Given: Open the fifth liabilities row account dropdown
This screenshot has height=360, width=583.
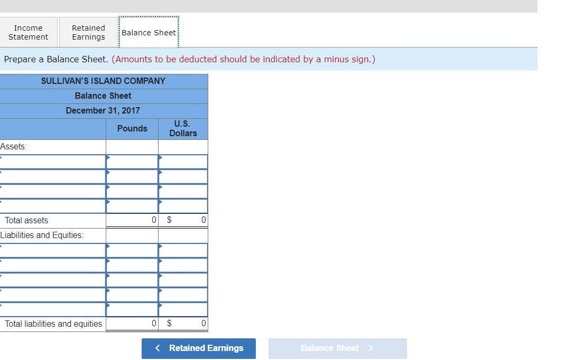Looking at the screenshot, I should 53,309.
